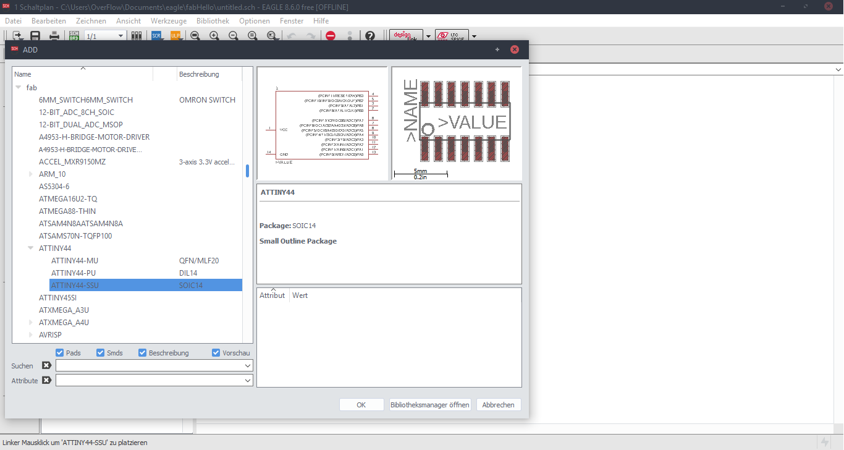Open the Werkzeuge menu
This screenshot has width=844, height=450.
169,21
